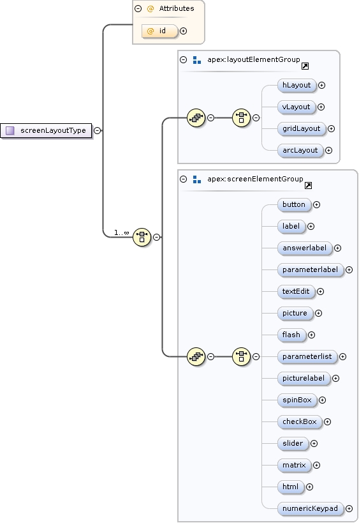The image size is (359, 523).
Task: Select the picture element node
Action: click(295, 313)
